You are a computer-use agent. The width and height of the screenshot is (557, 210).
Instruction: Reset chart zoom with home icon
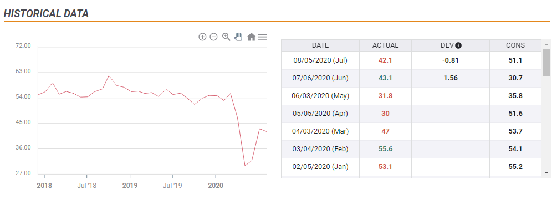251,37
